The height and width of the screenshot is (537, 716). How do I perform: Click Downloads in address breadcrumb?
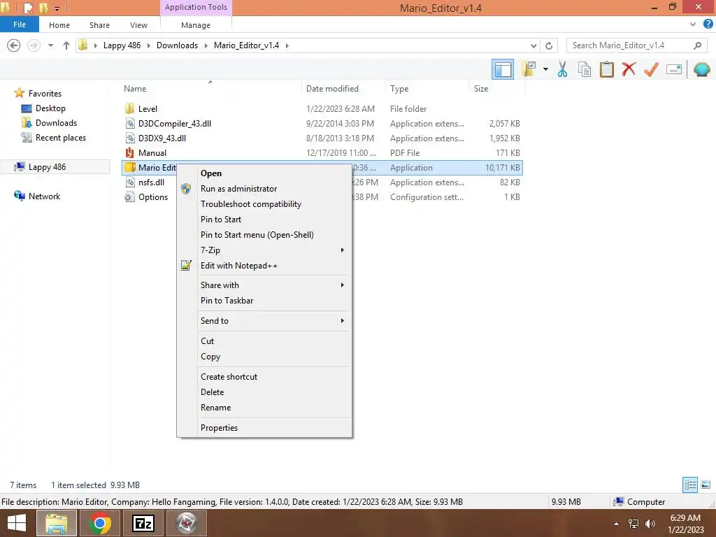[x=177, y=45]
